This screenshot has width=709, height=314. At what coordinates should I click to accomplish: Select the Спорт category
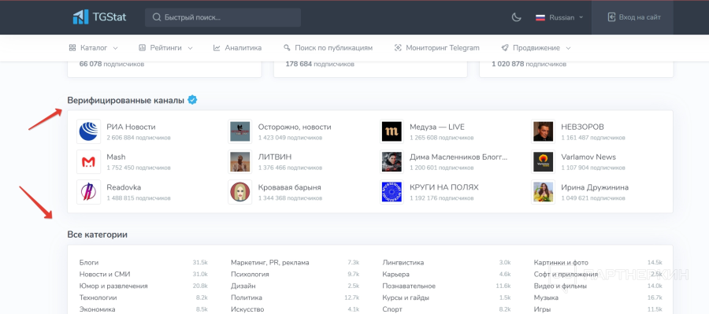[392, 309]
